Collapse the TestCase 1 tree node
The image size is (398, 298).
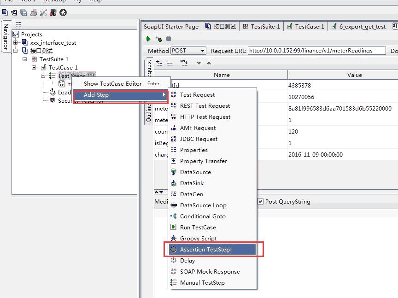34,68
